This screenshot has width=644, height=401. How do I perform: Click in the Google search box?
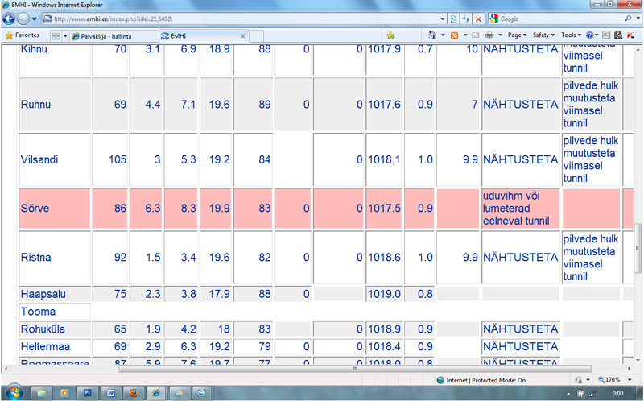[555, 18]
